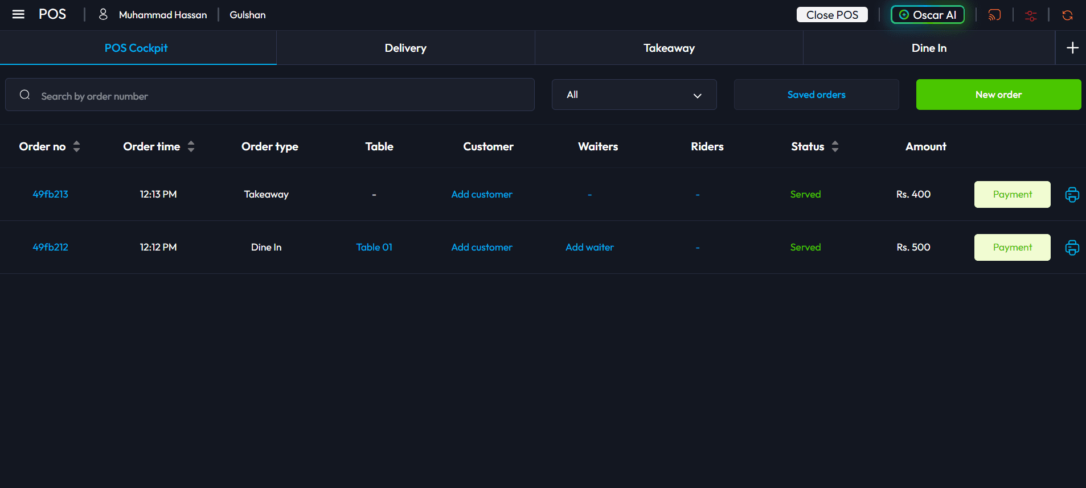
Task: Click the Gulshan branch name
Action: [x=247, y=15]
